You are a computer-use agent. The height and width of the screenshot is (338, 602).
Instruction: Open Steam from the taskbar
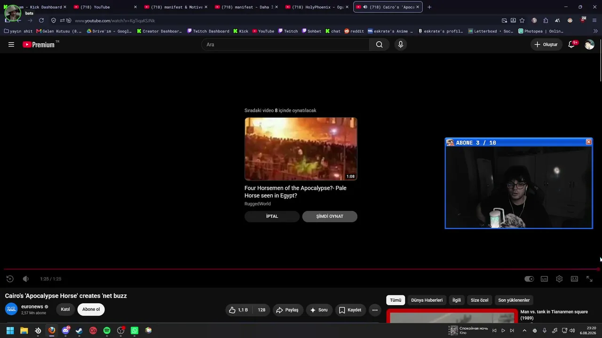[79, 330]
